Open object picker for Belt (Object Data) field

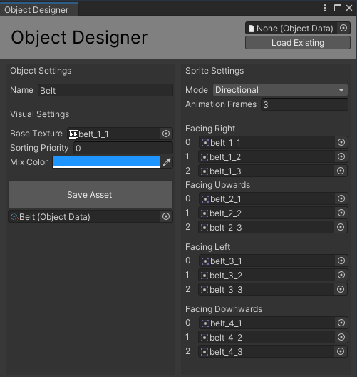tap(166, 216)
